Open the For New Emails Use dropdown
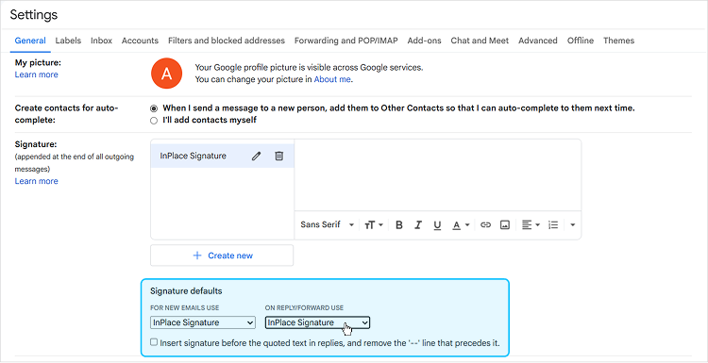This screenshot has height=363, width=708. [203, 322]
